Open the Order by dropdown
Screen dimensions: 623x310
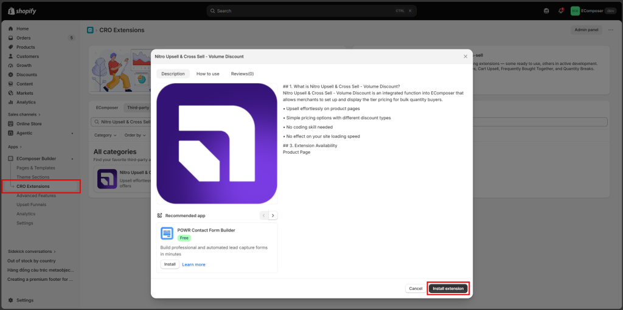tap(135, 135)
